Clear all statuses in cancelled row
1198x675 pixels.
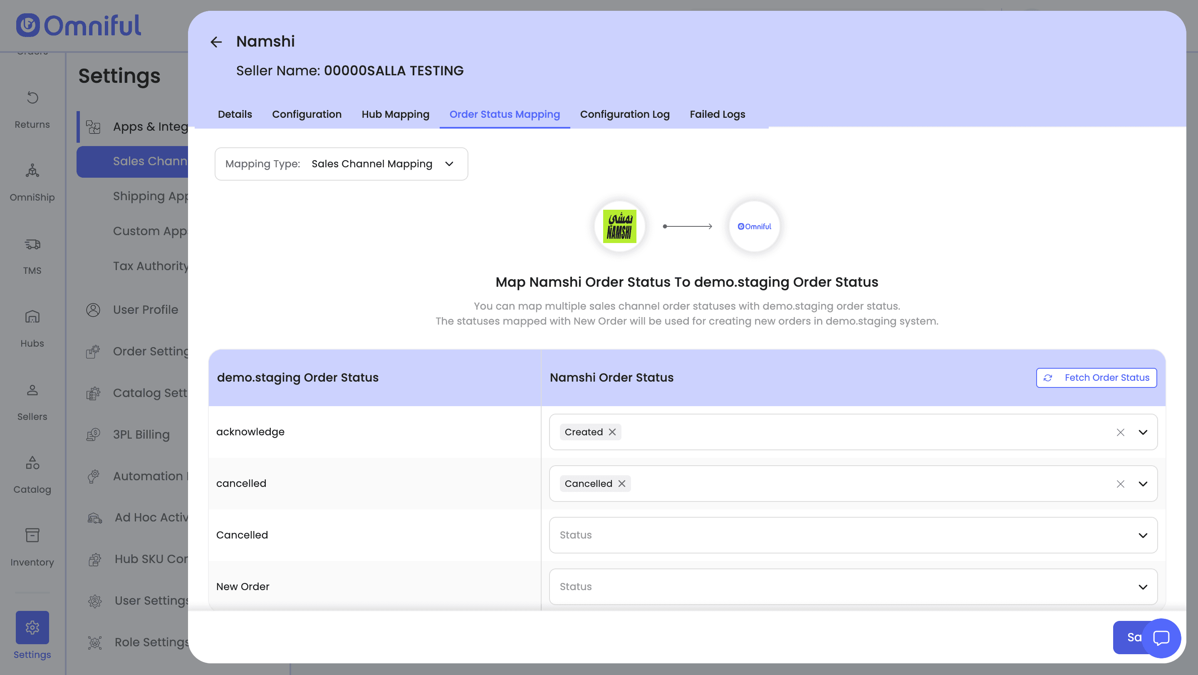(1120, 484)
